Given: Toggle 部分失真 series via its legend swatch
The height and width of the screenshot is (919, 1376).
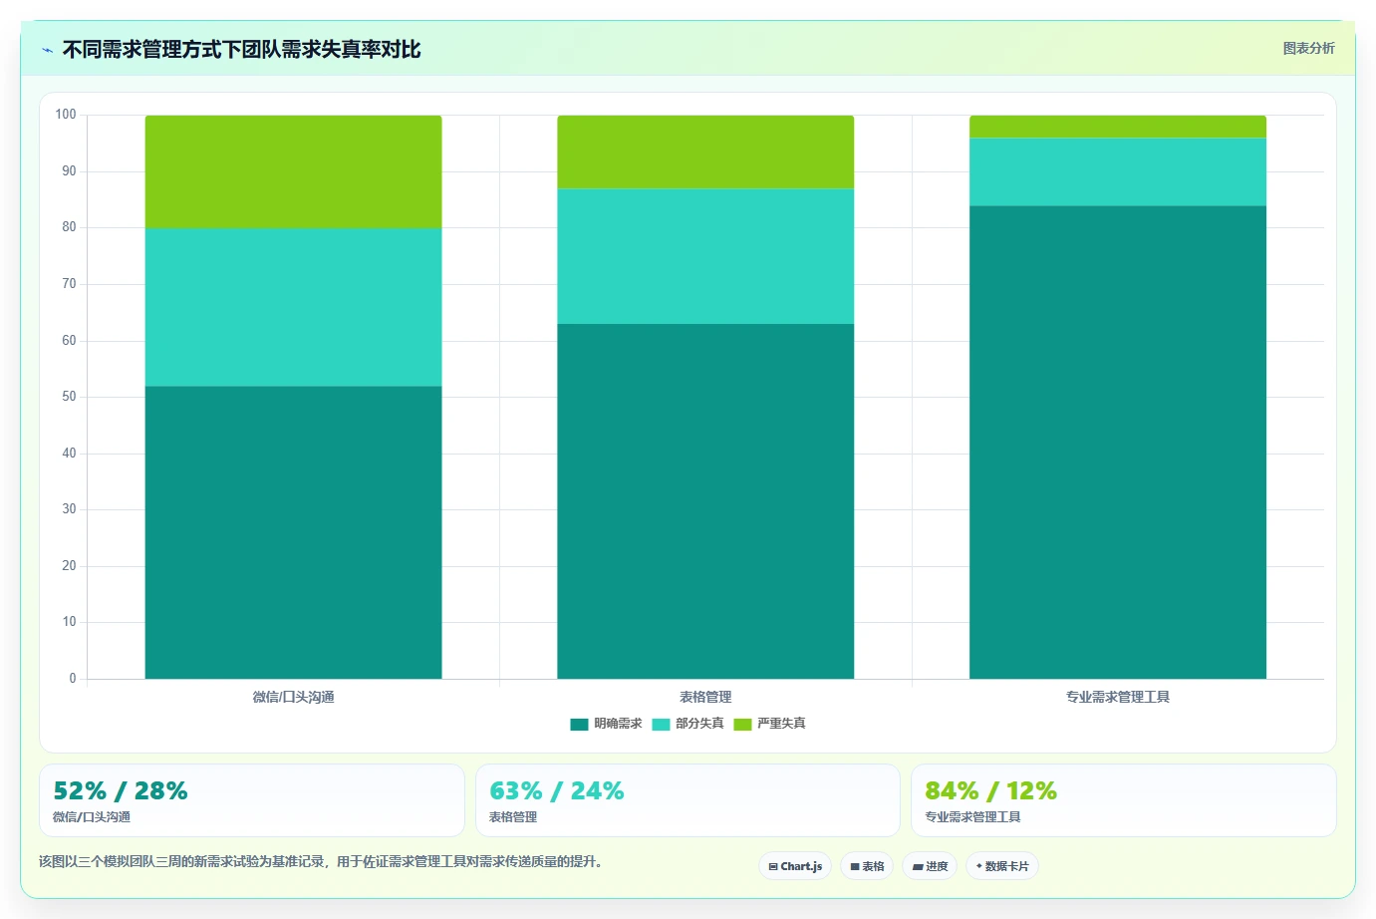Looking at the screenshot, I should 661,724.
